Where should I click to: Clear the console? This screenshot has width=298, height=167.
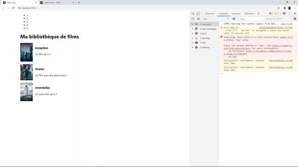(198, 19)
